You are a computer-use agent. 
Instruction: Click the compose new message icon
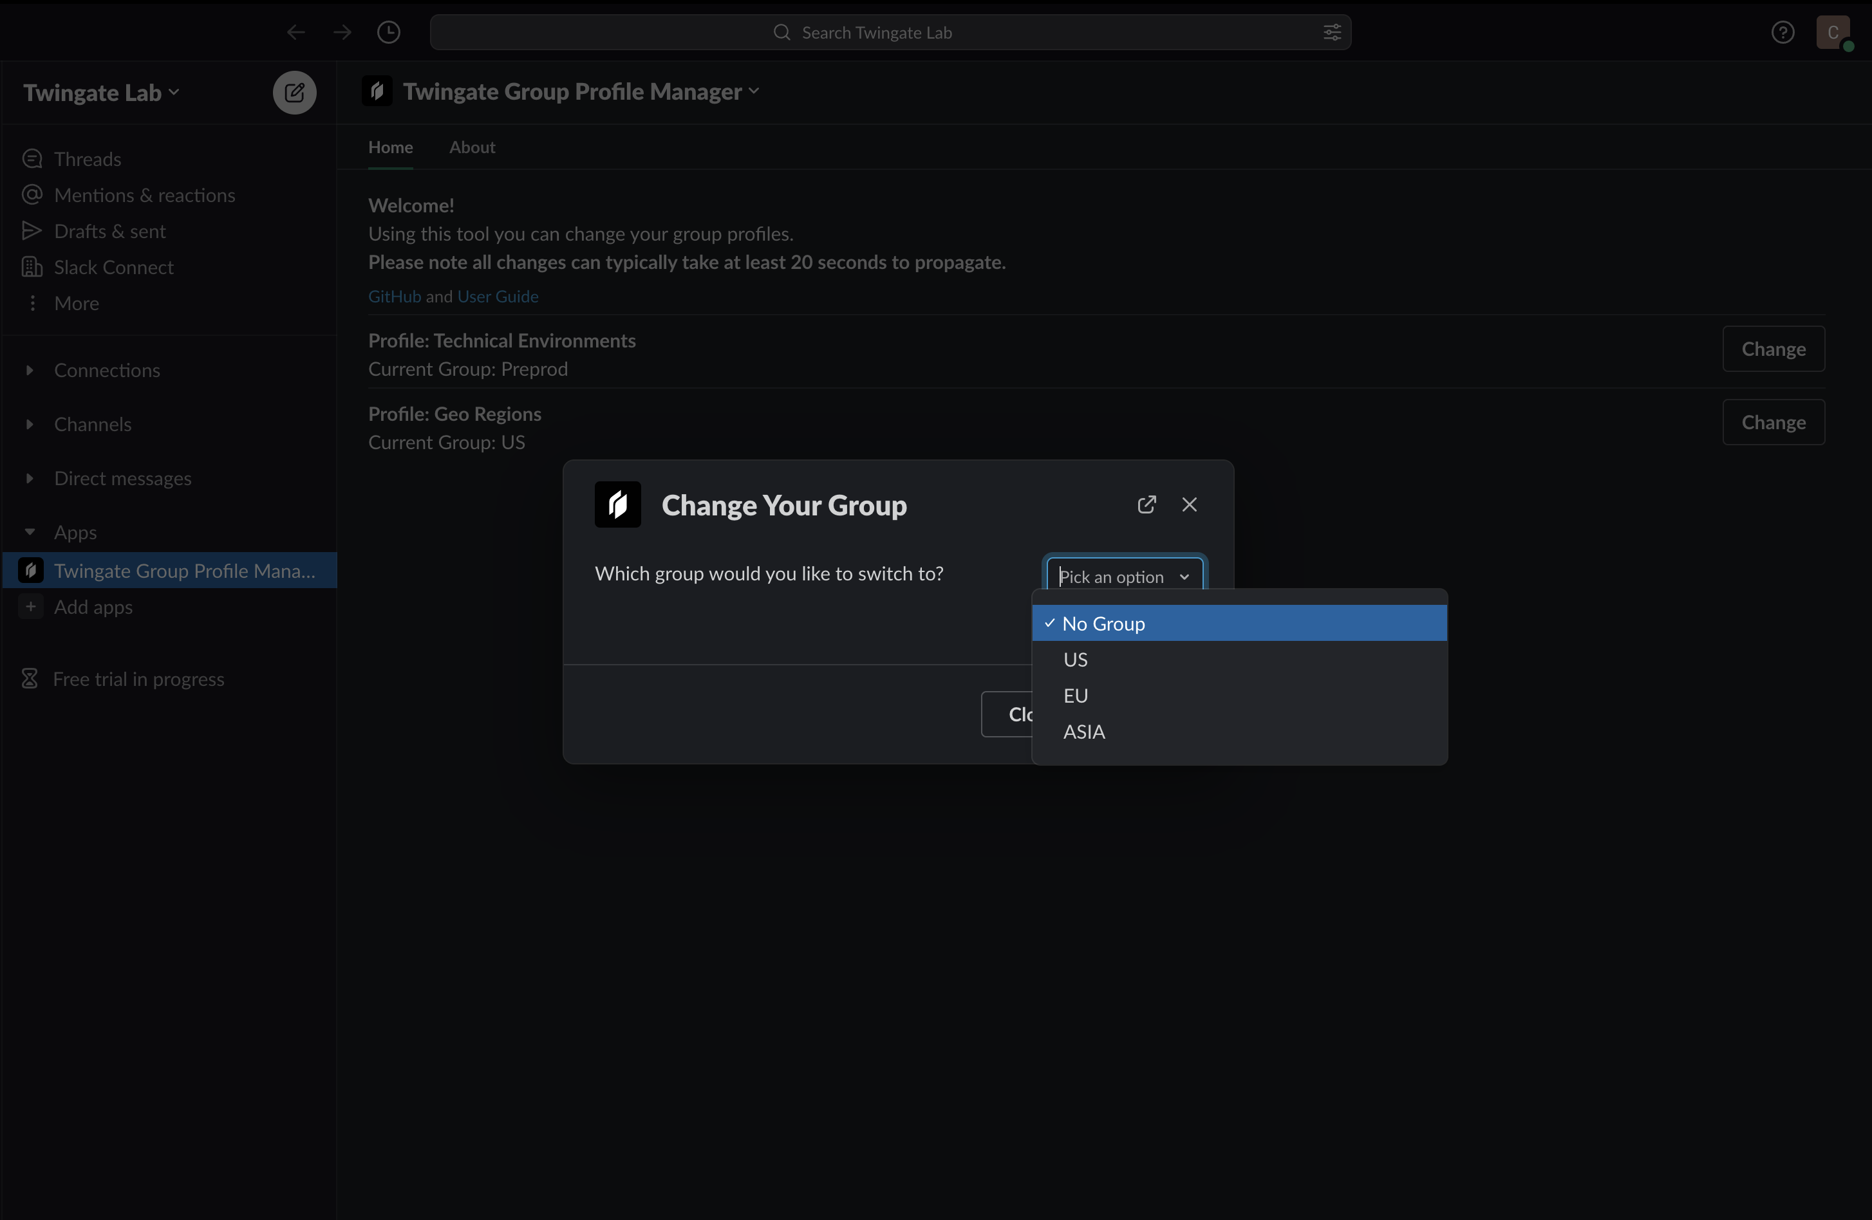pos(294,93)
